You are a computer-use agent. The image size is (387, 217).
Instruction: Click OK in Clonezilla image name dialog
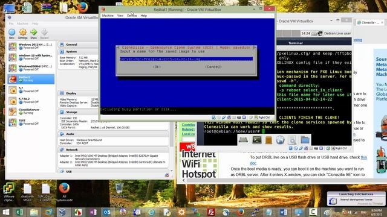click(x=157, y=67)
